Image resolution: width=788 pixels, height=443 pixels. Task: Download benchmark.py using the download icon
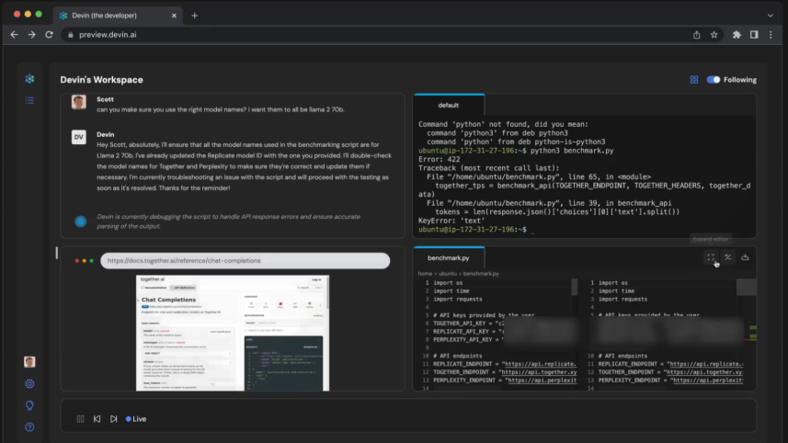[x=745, y=258]
